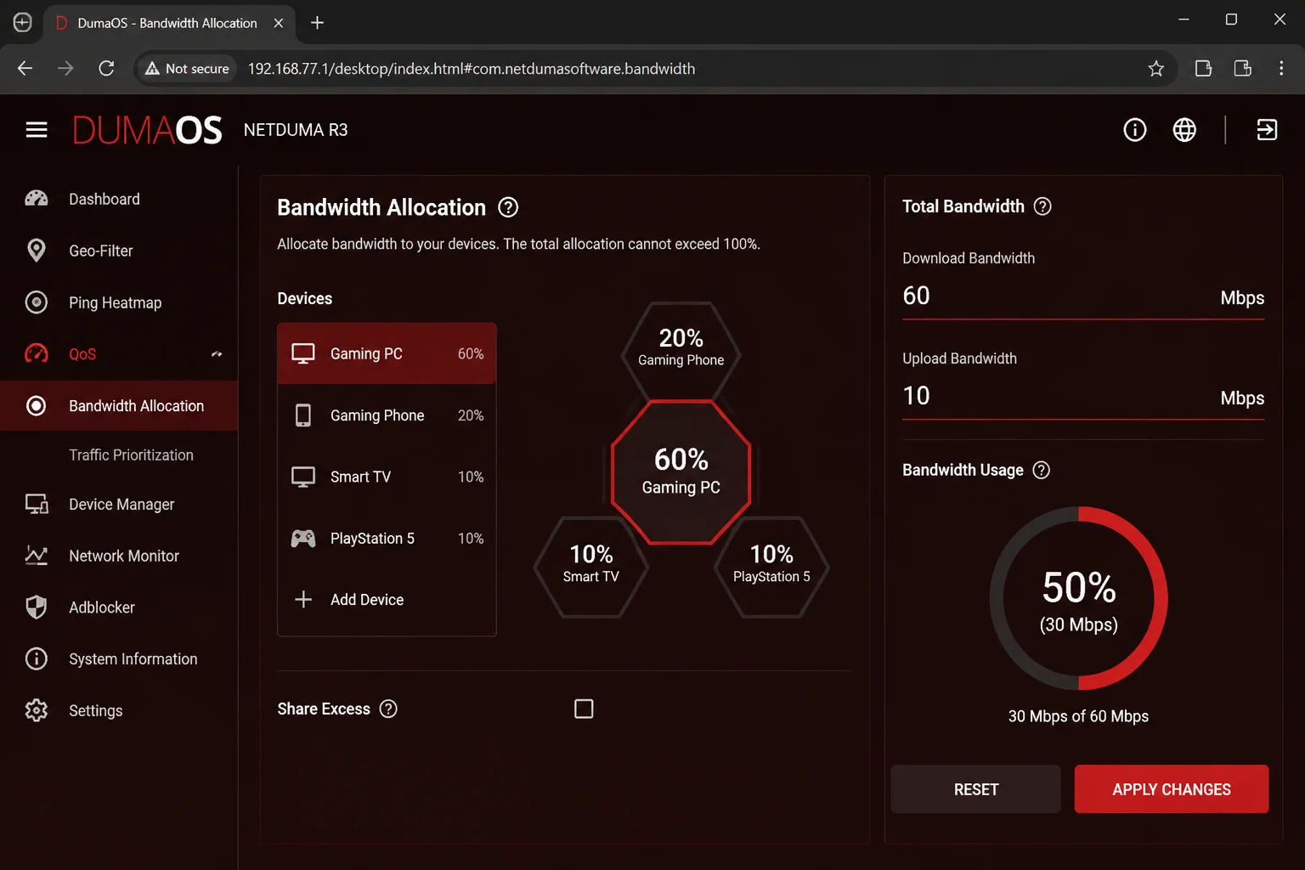
Task: Click the Download Bandwidth field showing 60
Action: [x=1083, y=297]
